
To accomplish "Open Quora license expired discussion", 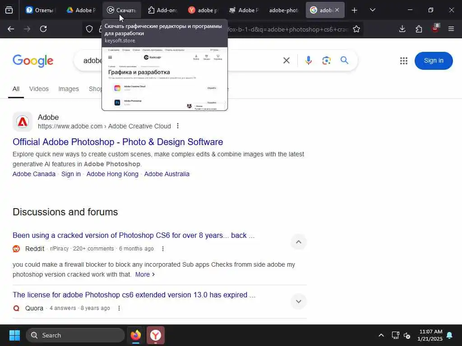I will pos(134,295).
